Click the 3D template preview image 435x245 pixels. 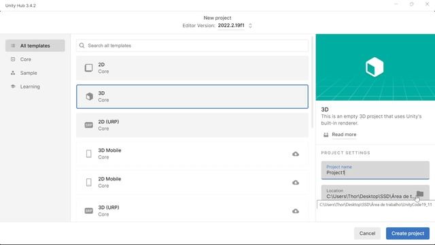(375, 67)
